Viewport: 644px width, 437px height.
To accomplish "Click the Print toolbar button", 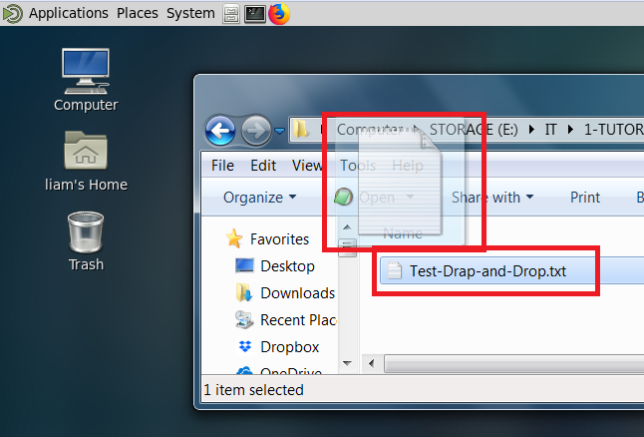I will tap(585, 198).
